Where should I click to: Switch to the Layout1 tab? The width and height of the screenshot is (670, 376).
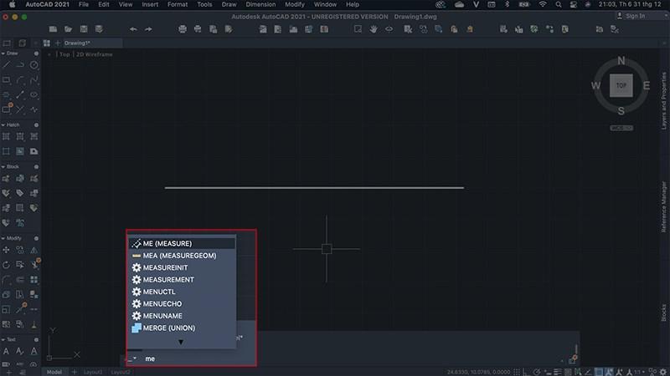[93, 372]
